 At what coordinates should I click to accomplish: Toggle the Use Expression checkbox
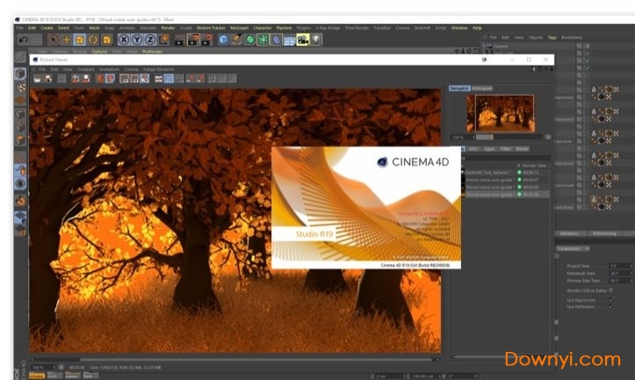610,299
